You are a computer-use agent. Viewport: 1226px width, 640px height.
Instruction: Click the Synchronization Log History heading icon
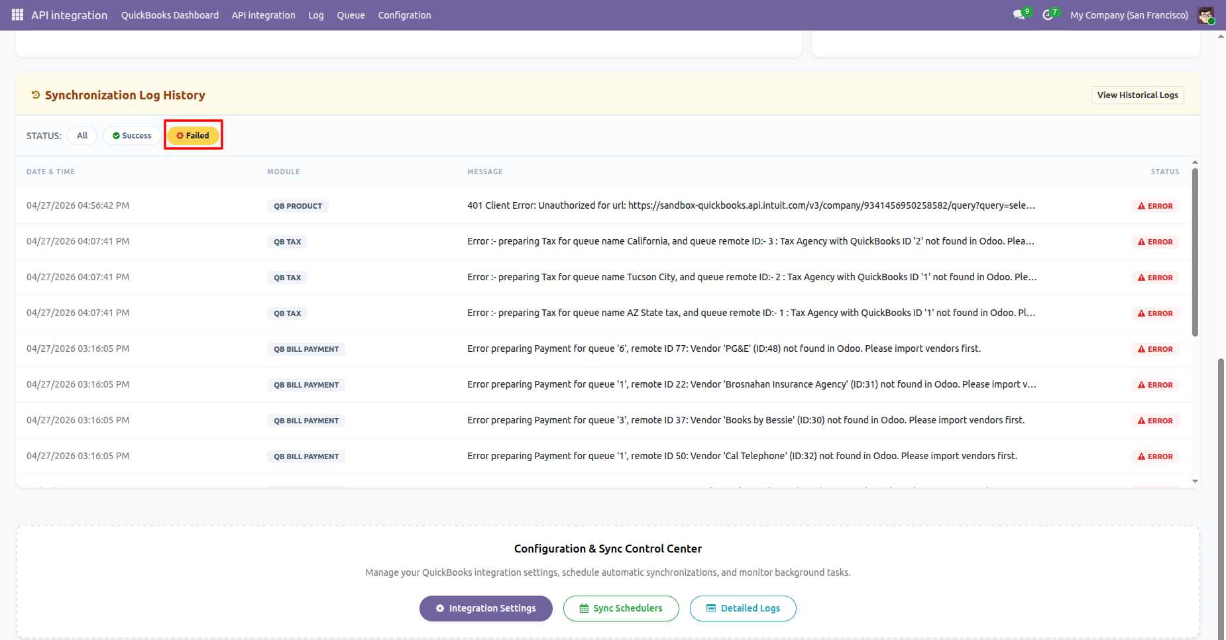tap(36, 95)
